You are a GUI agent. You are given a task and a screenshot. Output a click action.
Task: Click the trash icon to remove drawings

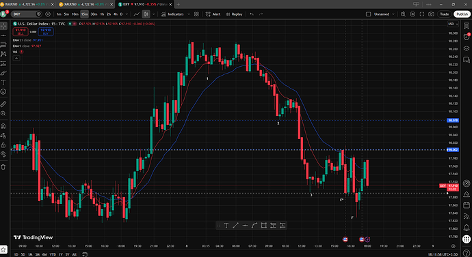(3, 167)
